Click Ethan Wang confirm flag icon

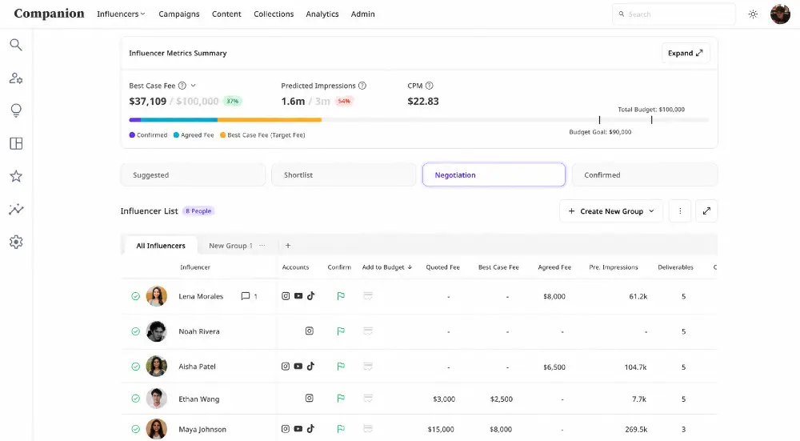point(341,398)
